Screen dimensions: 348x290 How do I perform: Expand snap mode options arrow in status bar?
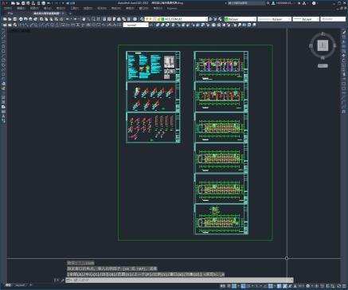[238, 286]
